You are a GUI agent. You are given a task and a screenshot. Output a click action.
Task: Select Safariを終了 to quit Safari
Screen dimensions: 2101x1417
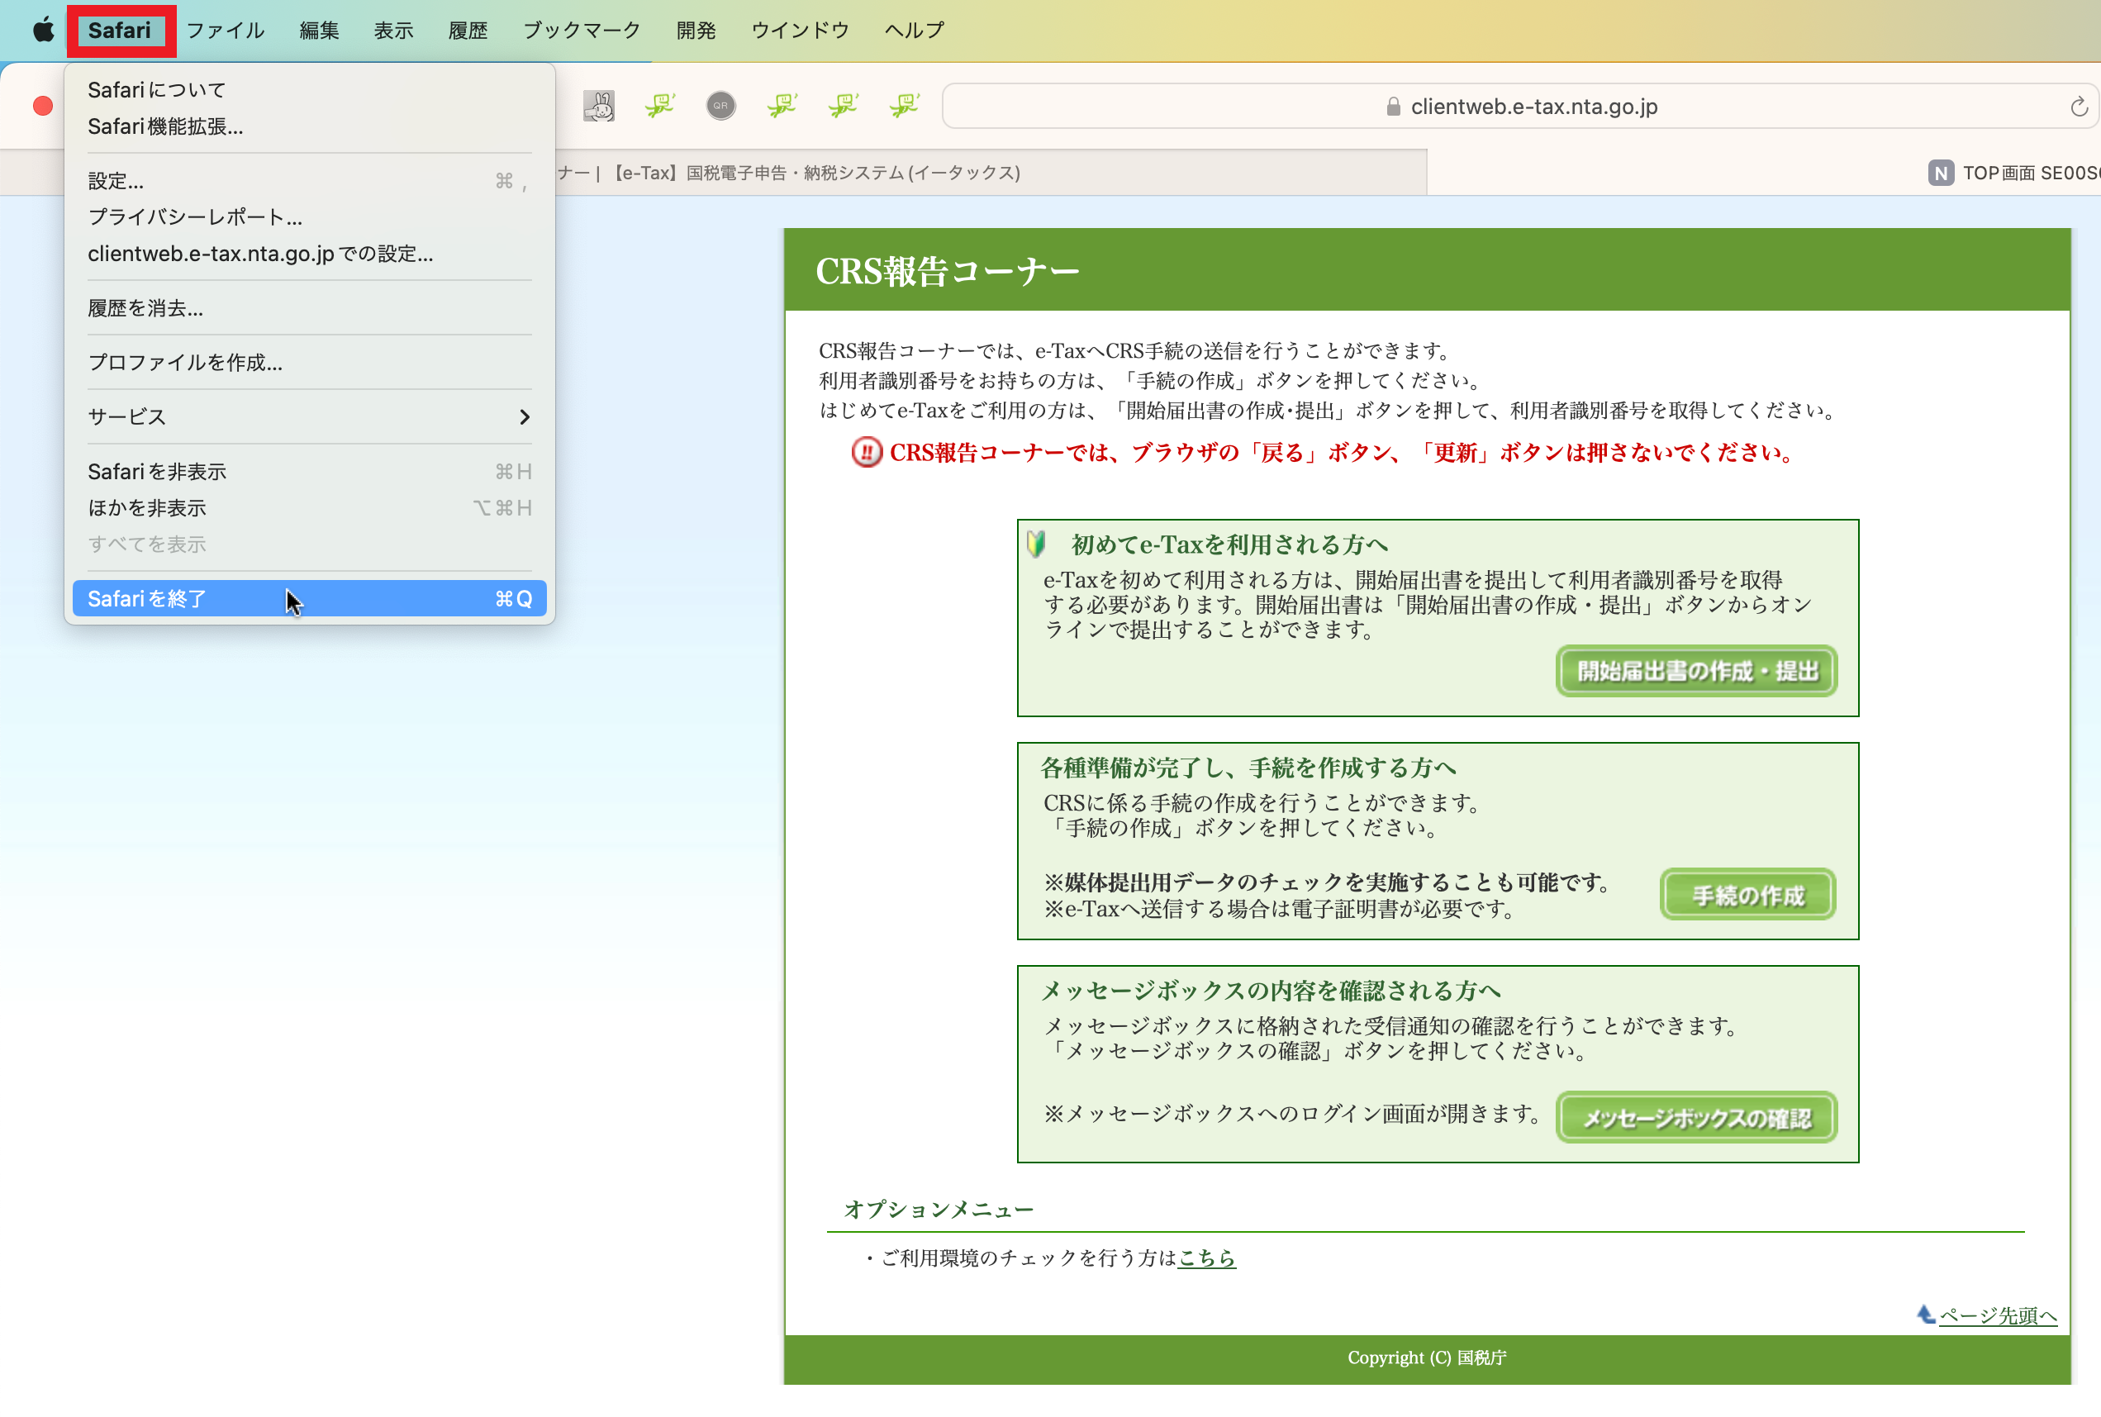pyautogui.click(x=309, y=598)
